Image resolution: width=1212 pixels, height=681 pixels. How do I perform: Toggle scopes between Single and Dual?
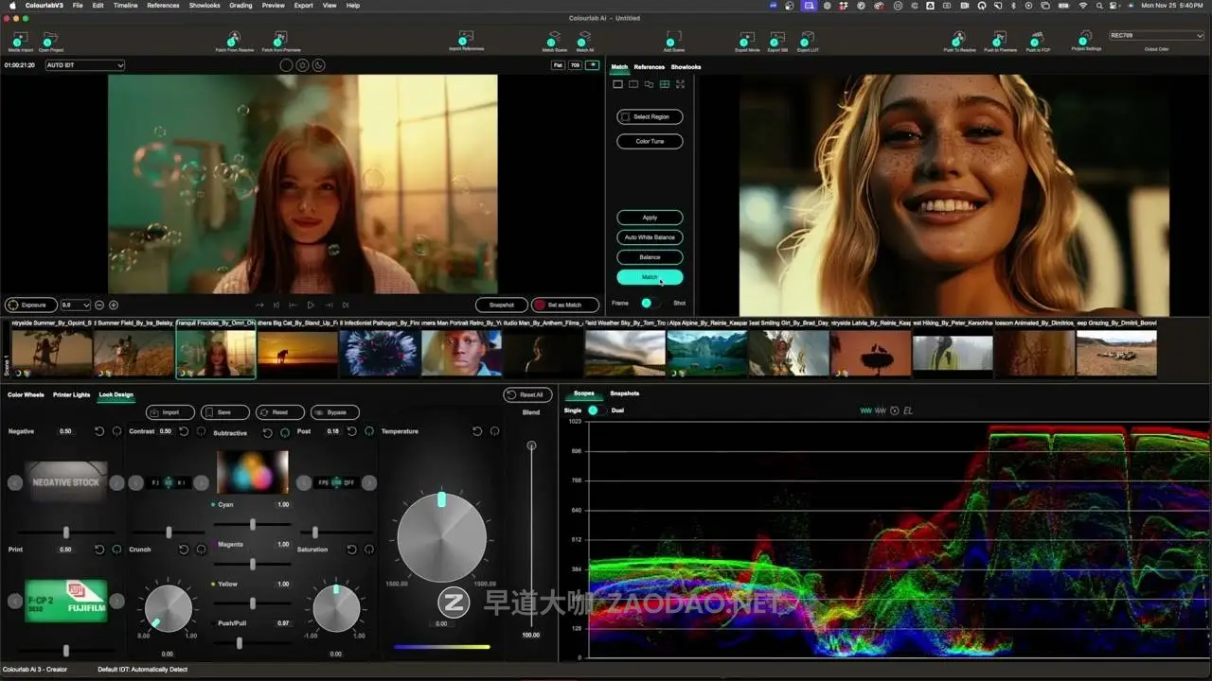tap(595, 410)
